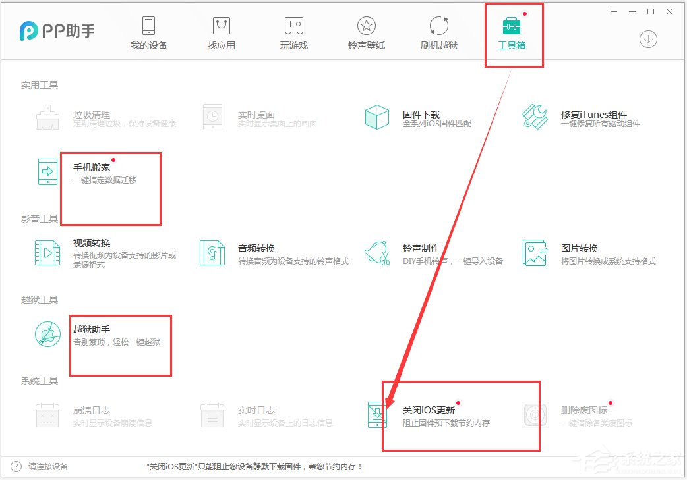
Task: Close the PP助手 window
Action: tap(669, 12)
